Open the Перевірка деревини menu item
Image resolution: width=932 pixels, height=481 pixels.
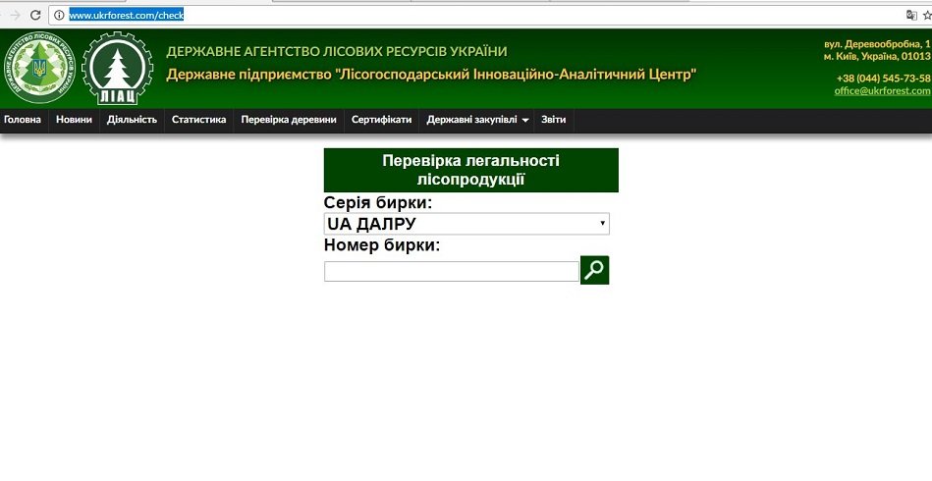(289, 120)
